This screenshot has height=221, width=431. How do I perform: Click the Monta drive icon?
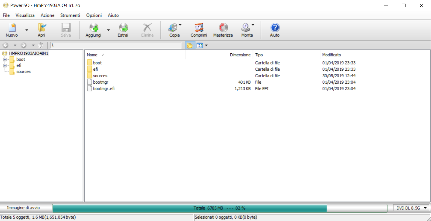pyautogui.click(x=246, y=28)
